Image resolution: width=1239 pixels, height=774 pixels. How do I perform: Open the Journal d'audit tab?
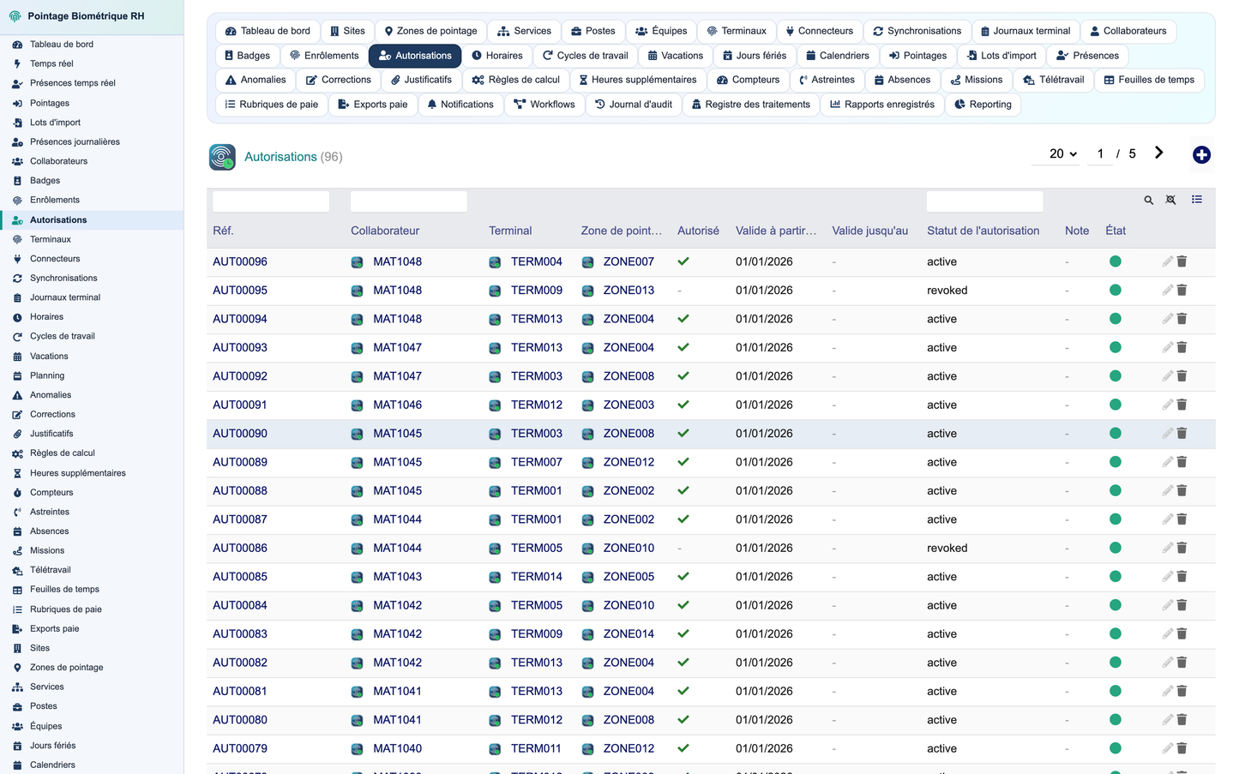[x=634, y=105]
